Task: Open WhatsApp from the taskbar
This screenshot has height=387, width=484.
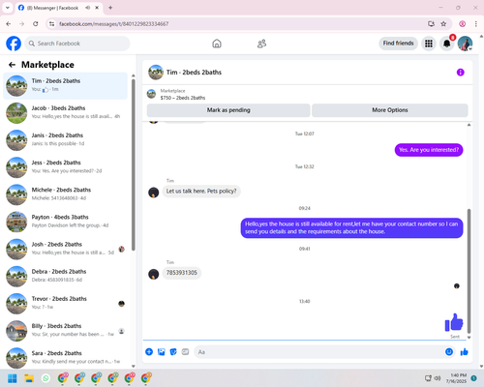Action: tap(45, 378)
